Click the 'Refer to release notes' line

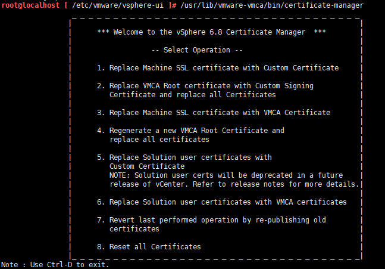click(x=234, y=184)
